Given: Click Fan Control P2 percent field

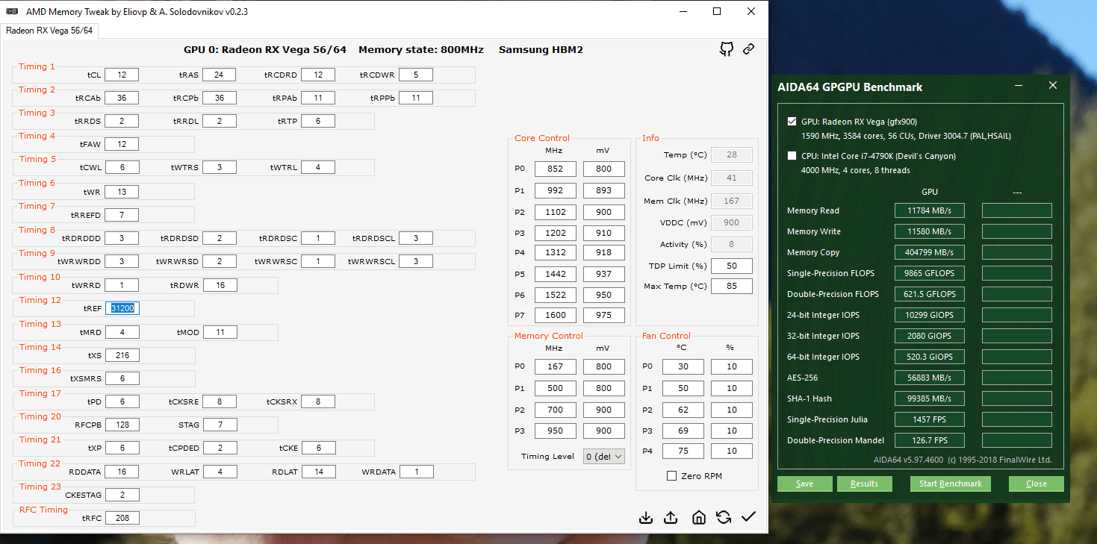Looking at the screenshot, I should (x=731, y=410).
